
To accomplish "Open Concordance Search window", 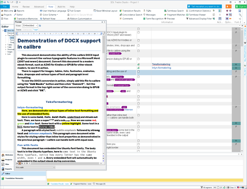I will [x=131, y=15].
